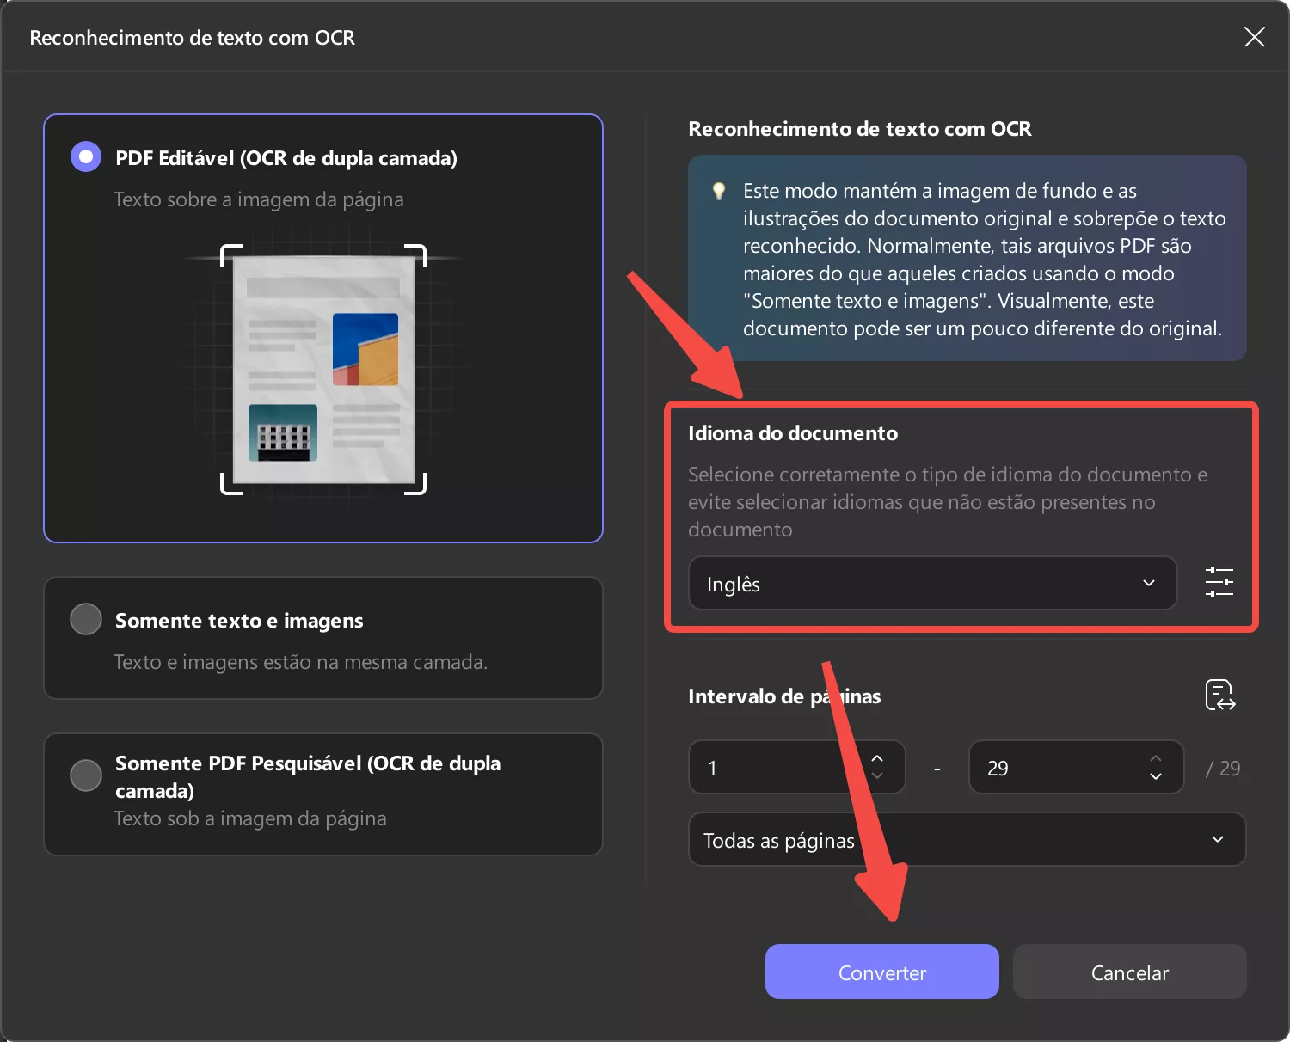Open advanced language settings sliders icon
The height and width of the screenshot is (1042, 1290).
click(1219, 582)
